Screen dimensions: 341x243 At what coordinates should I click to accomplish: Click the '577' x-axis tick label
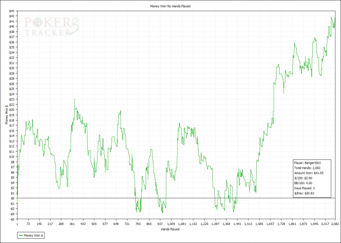tap(105, 224)
